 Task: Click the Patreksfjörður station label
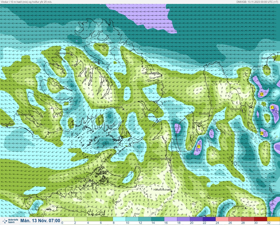pyautogui.click(x=24, y=115)
